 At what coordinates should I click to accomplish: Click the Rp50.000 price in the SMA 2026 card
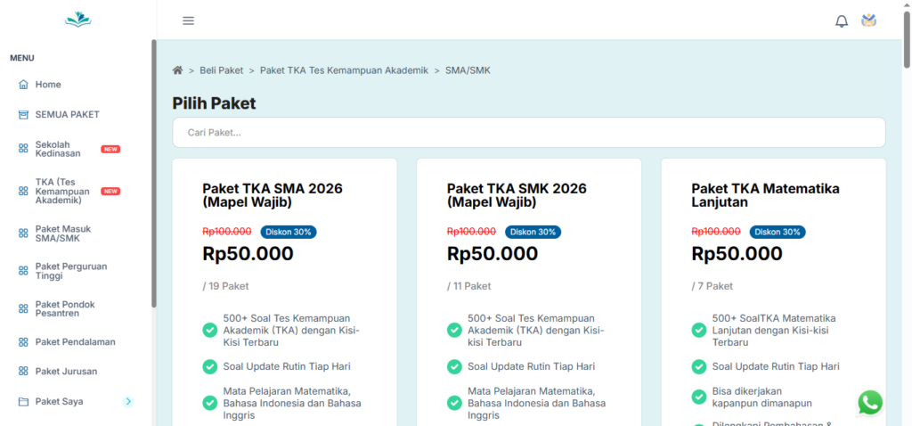pos(248,254)
